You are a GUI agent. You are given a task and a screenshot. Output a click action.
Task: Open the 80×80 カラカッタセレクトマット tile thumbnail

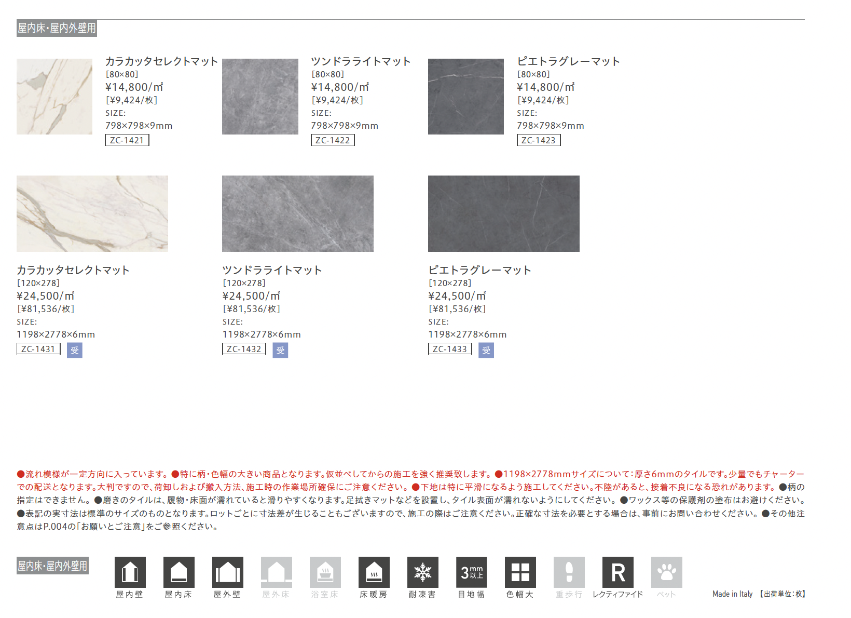click(x=54, y=97)
